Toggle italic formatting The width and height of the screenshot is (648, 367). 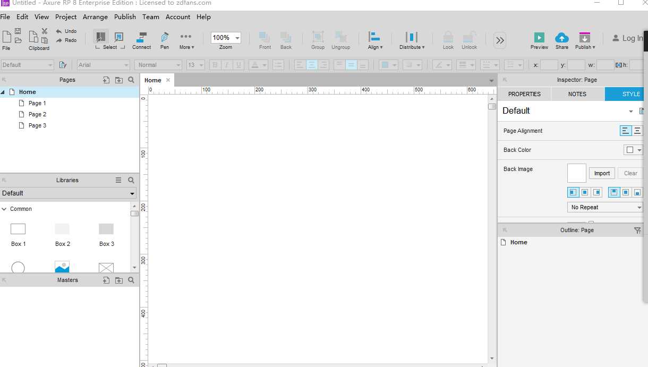tap(227, 65)
